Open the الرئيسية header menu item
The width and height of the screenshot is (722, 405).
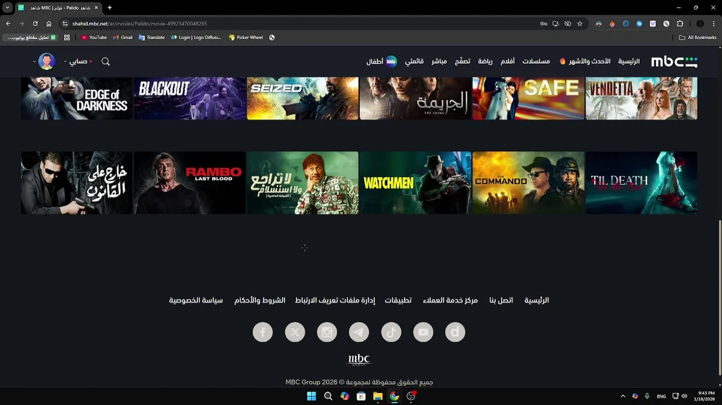pyautogui.click(x=629, y=61)
